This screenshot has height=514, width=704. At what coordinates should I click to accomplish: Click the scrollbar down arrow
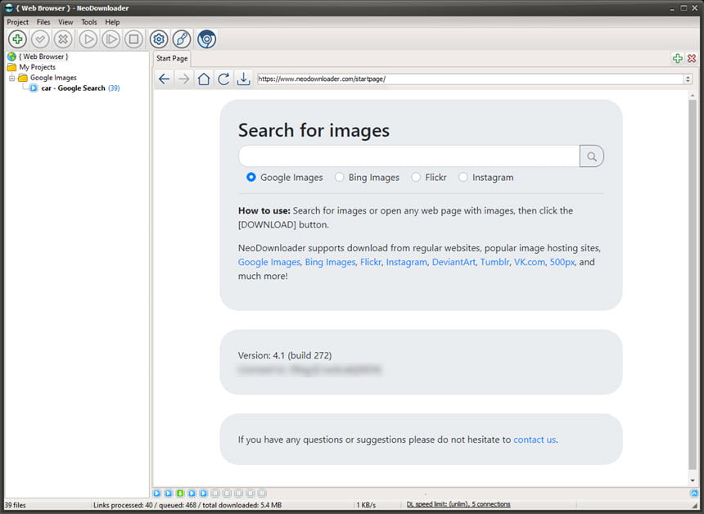[693, 480]
